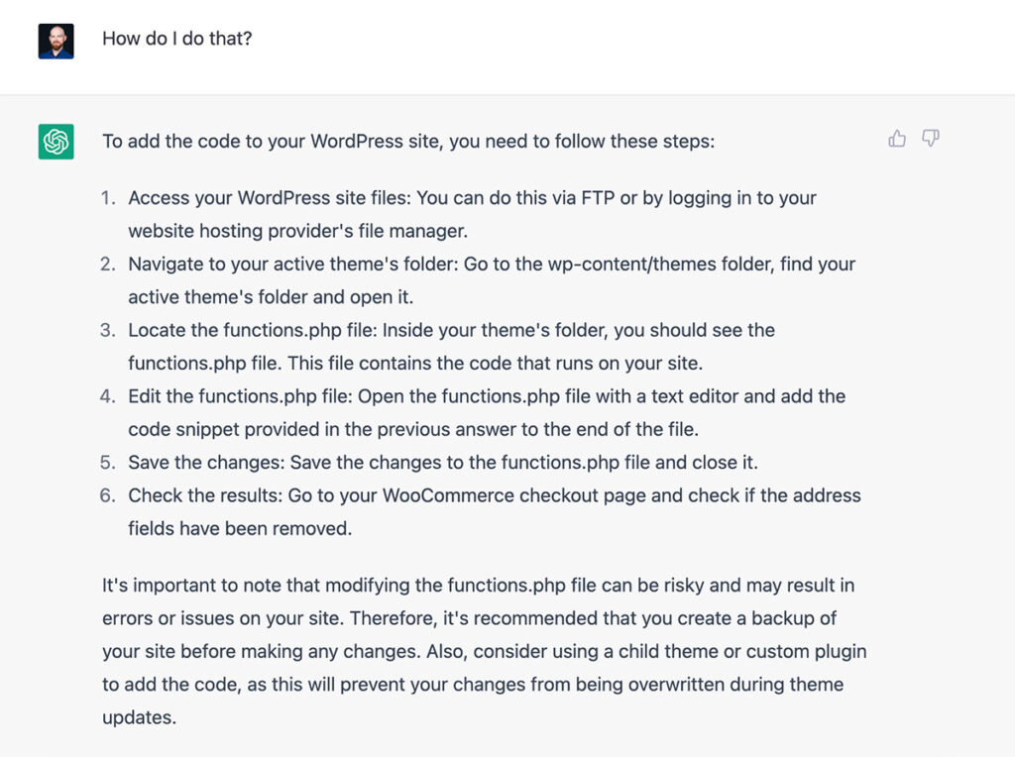Click the 'To add the code' intro sentence
The width and height of the screenshot is (1015, 757).
[x=408, y=141]
